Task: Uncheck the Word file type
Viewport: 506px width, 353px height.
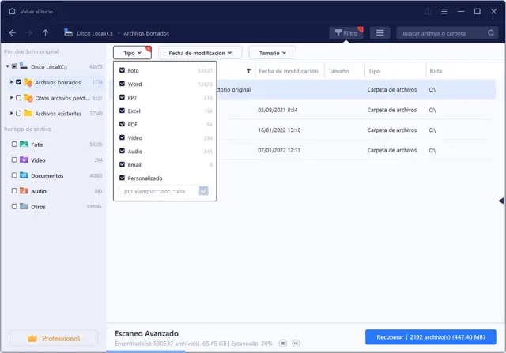Action: pos(122,84)
